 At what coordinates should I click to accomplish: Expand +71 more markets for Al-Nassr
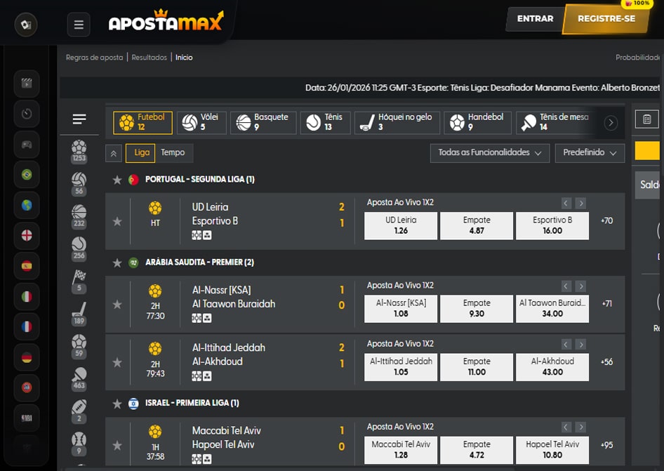606,304
